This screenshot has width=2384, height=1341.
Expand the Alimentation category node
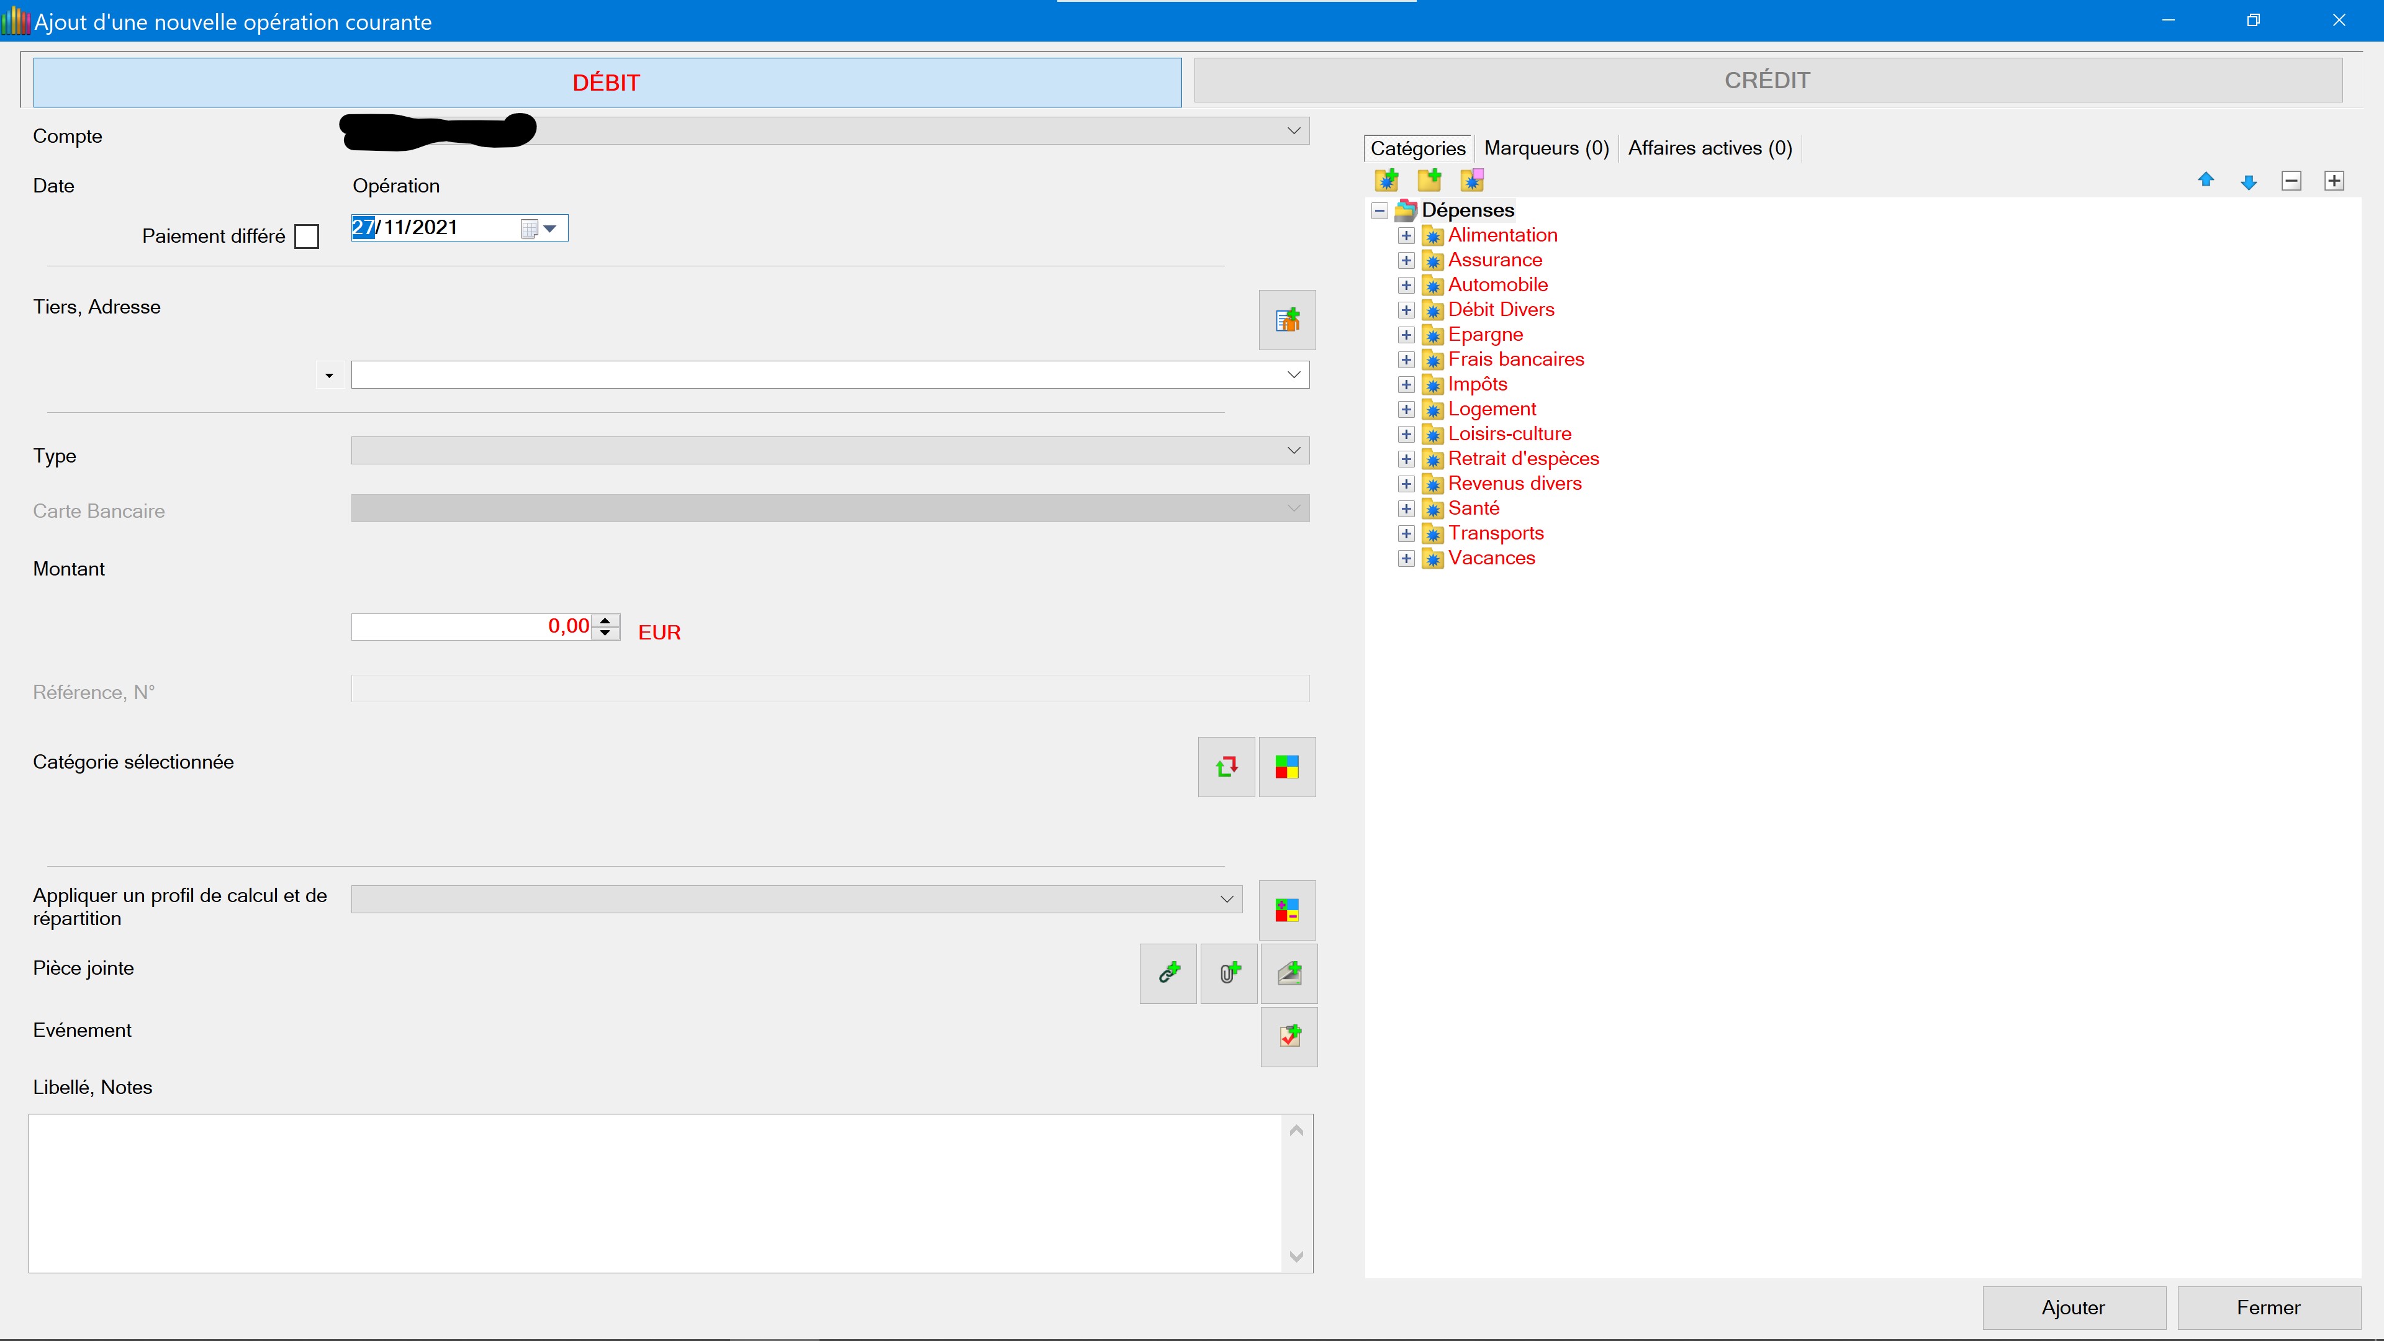click(x=1406, y=236)
